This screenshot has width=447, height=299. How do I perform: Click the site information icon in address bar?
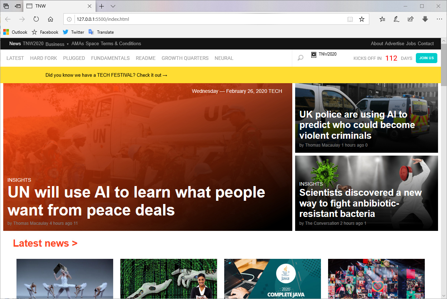[x=69, y=19]
